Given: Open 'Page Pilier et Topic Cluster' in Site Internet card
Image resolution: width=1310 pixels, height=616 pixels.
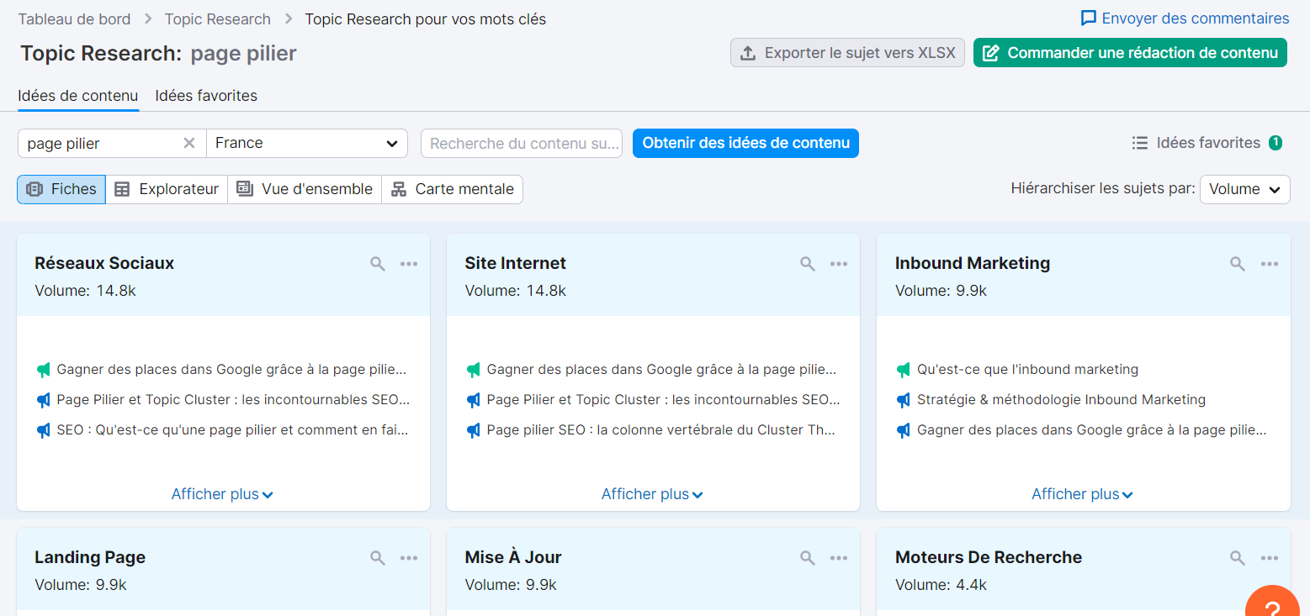Looking at the screenshot, I should [663, 400].
